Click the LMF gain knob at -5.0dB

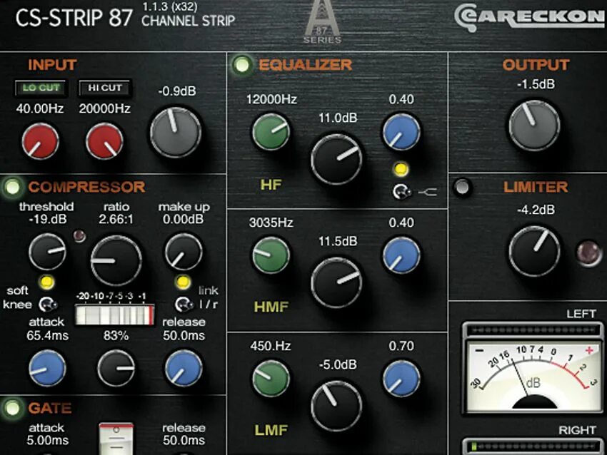point(336,406)
